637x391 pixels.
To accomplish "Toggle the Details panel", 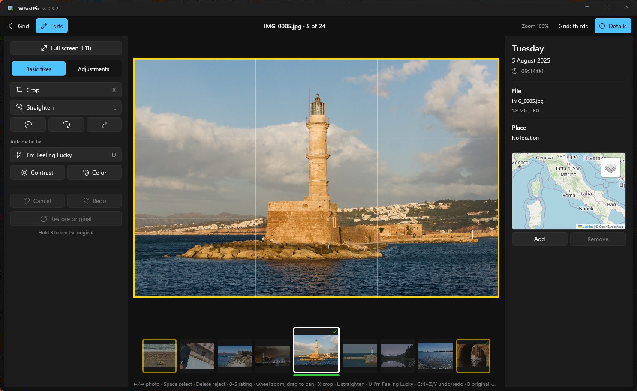I will tap(613, 26).
